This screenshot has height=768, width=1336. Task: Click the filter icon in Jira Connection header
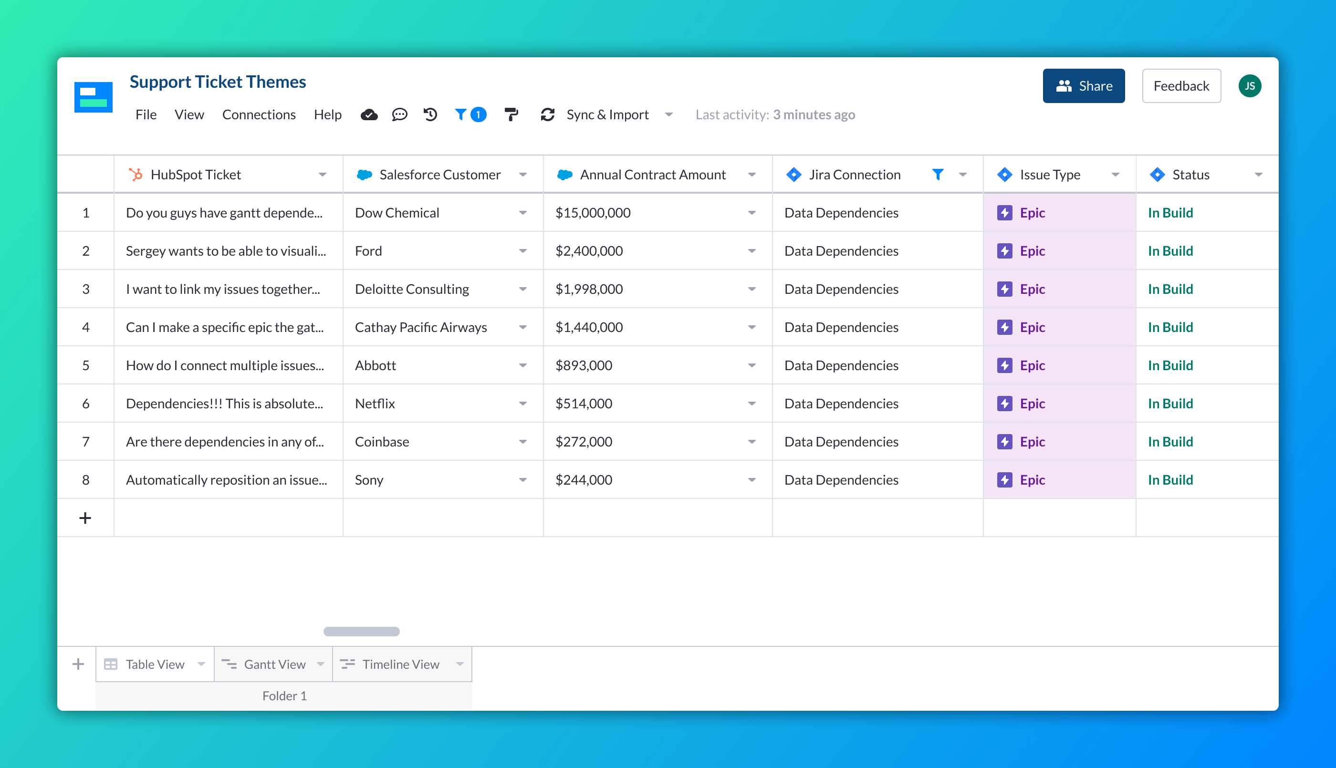click(x=939, y=174)
